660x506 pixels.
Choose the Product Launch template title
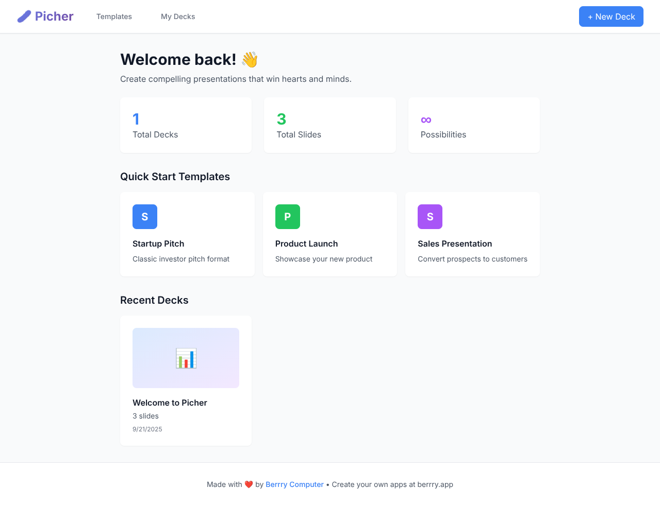(306, 243)
